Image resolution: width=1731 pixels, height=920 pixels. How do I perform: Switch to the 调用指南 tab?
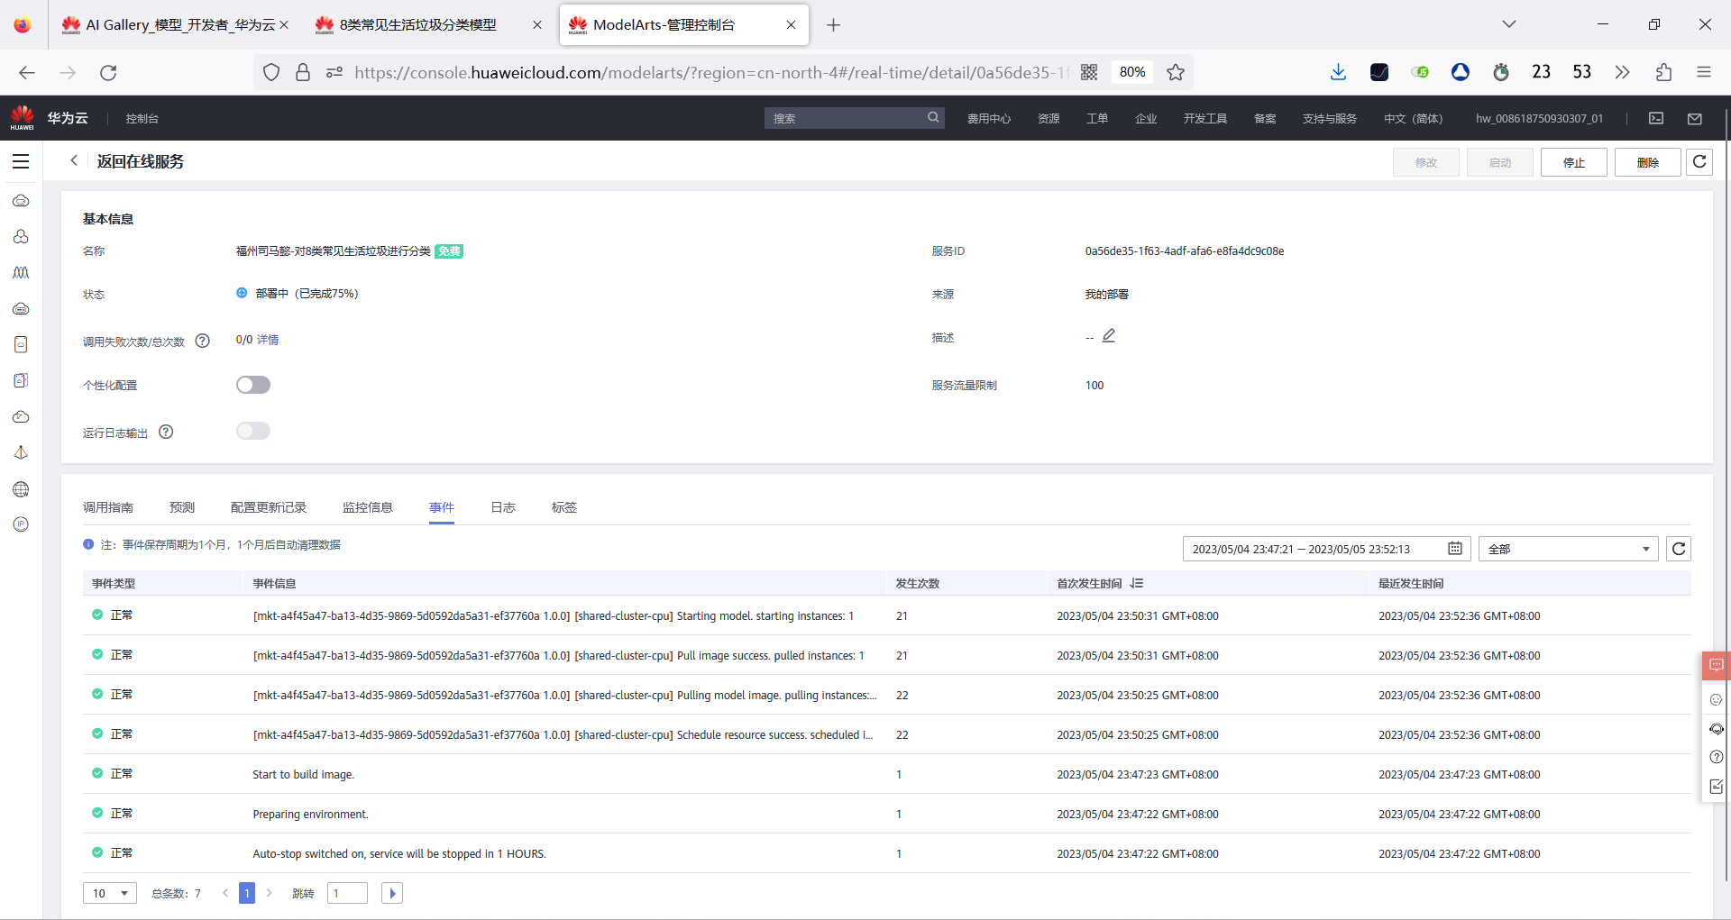tap(108, 507)
